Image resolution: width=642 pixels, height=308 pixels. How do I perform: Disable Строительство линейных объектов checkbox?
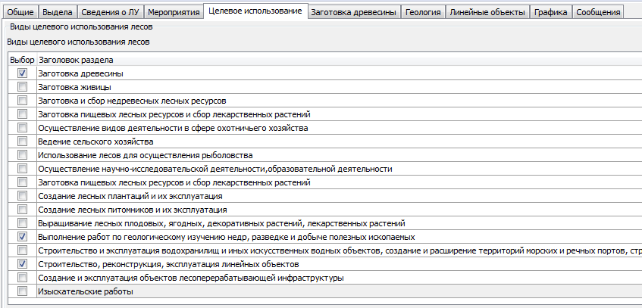click(22, 264)
